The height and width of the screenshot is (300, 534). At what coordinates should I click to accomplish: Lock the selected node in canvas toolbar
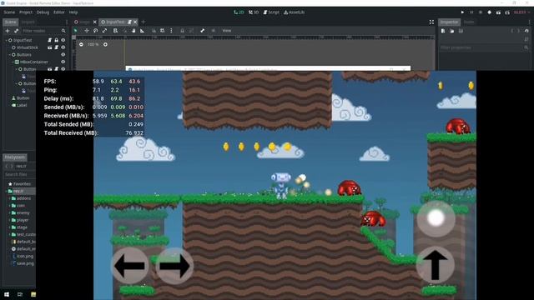coord(182,31)
